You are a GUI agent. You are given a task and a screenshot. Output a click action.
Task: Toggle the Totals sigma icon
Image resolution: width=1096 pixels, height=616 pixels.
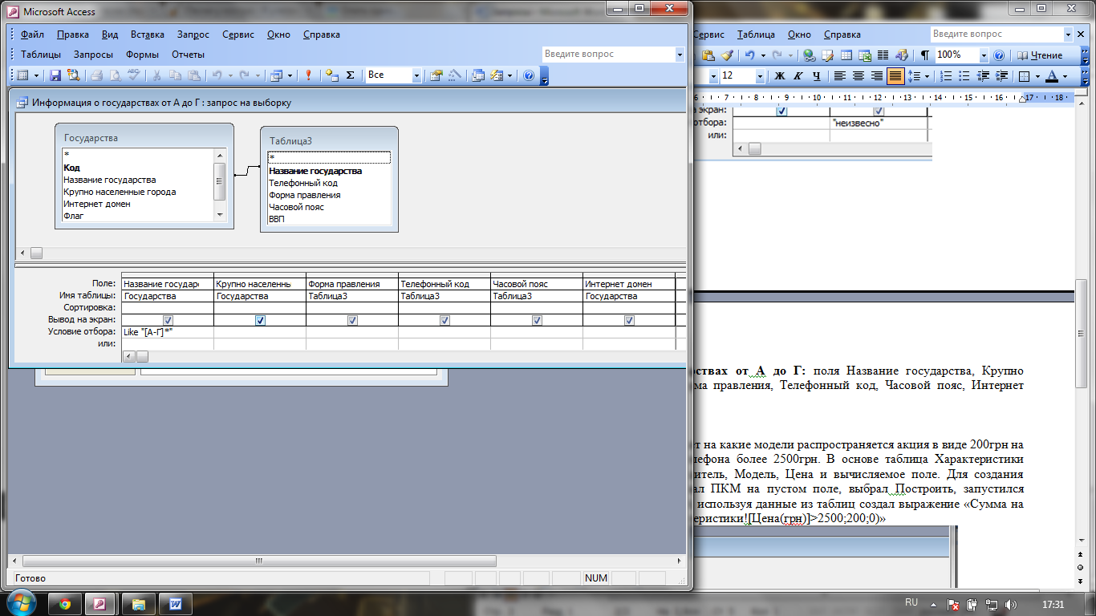[350, 75]
